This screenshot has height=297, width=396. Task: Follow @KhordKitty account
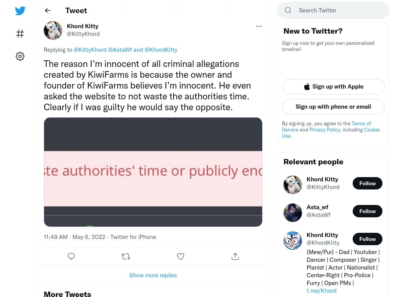click(x=367, y=239)
